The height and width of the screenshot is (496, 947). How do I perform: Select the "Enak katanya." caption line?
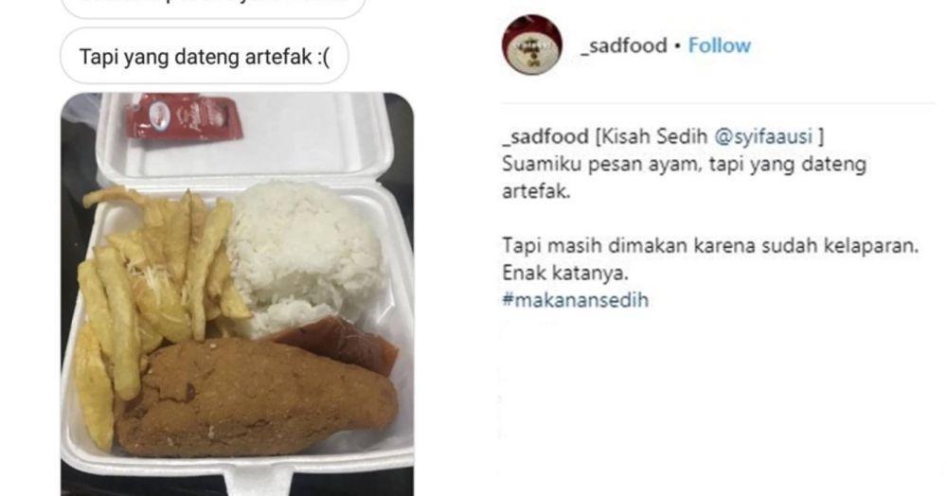[x=564, y=273]
